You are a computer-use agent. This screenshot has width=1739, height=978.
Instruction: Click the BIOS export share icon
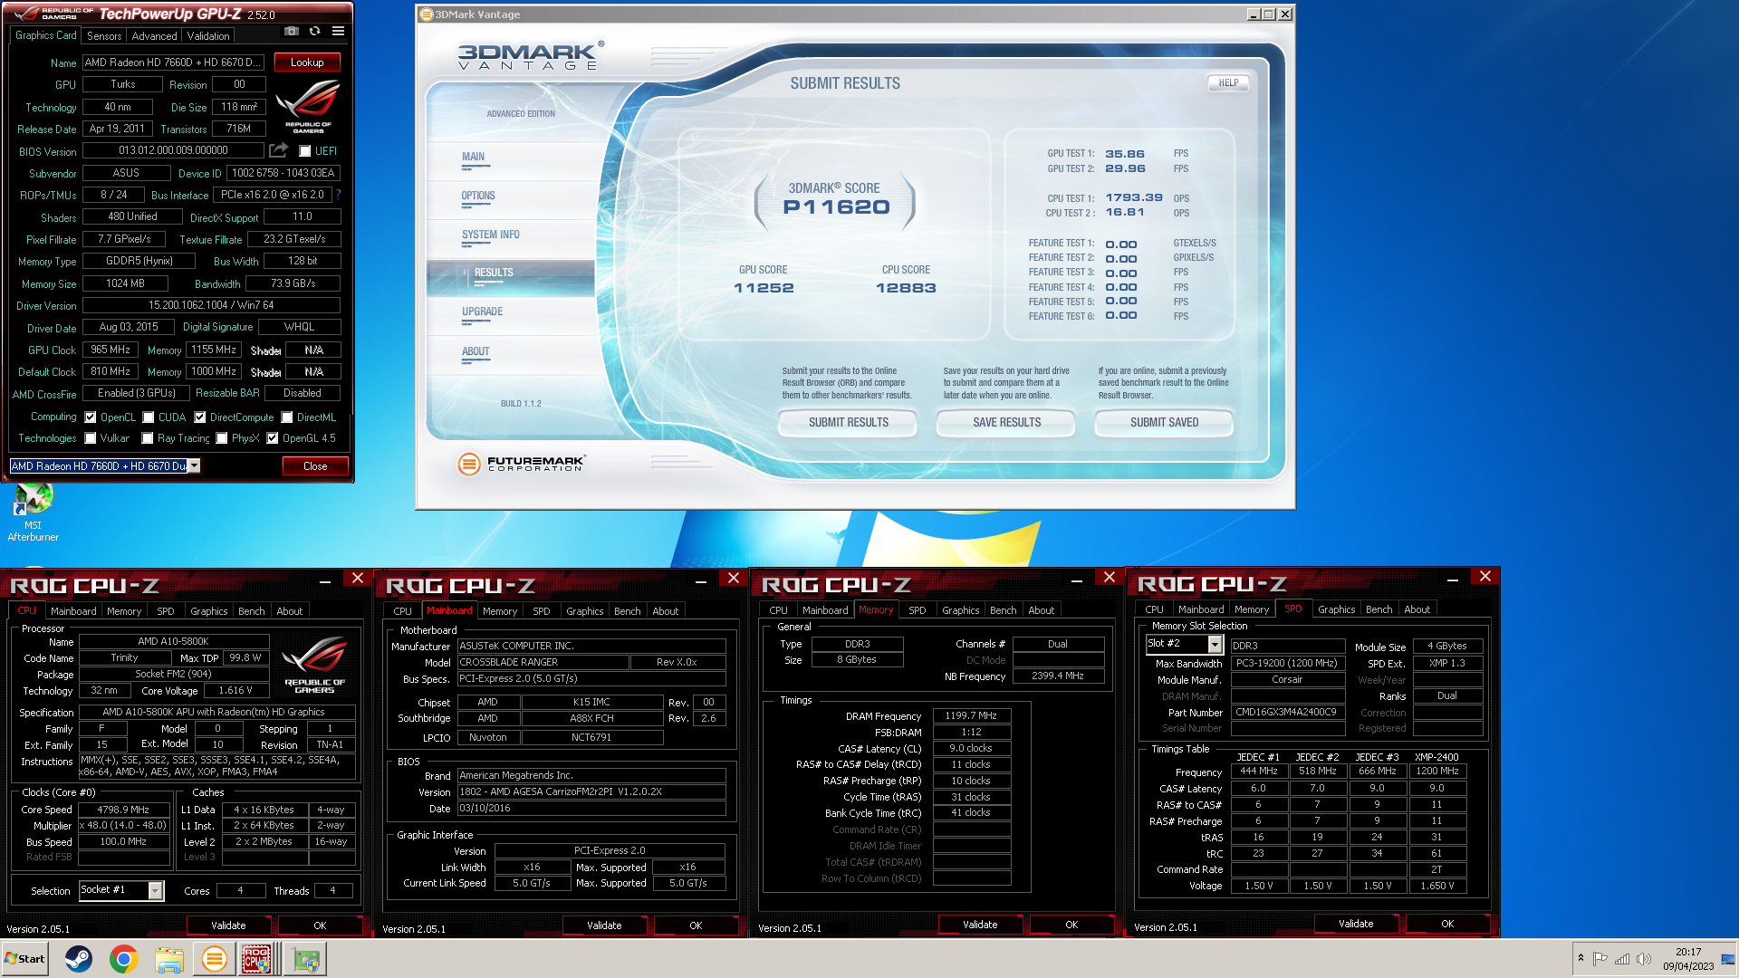[278, 150]
